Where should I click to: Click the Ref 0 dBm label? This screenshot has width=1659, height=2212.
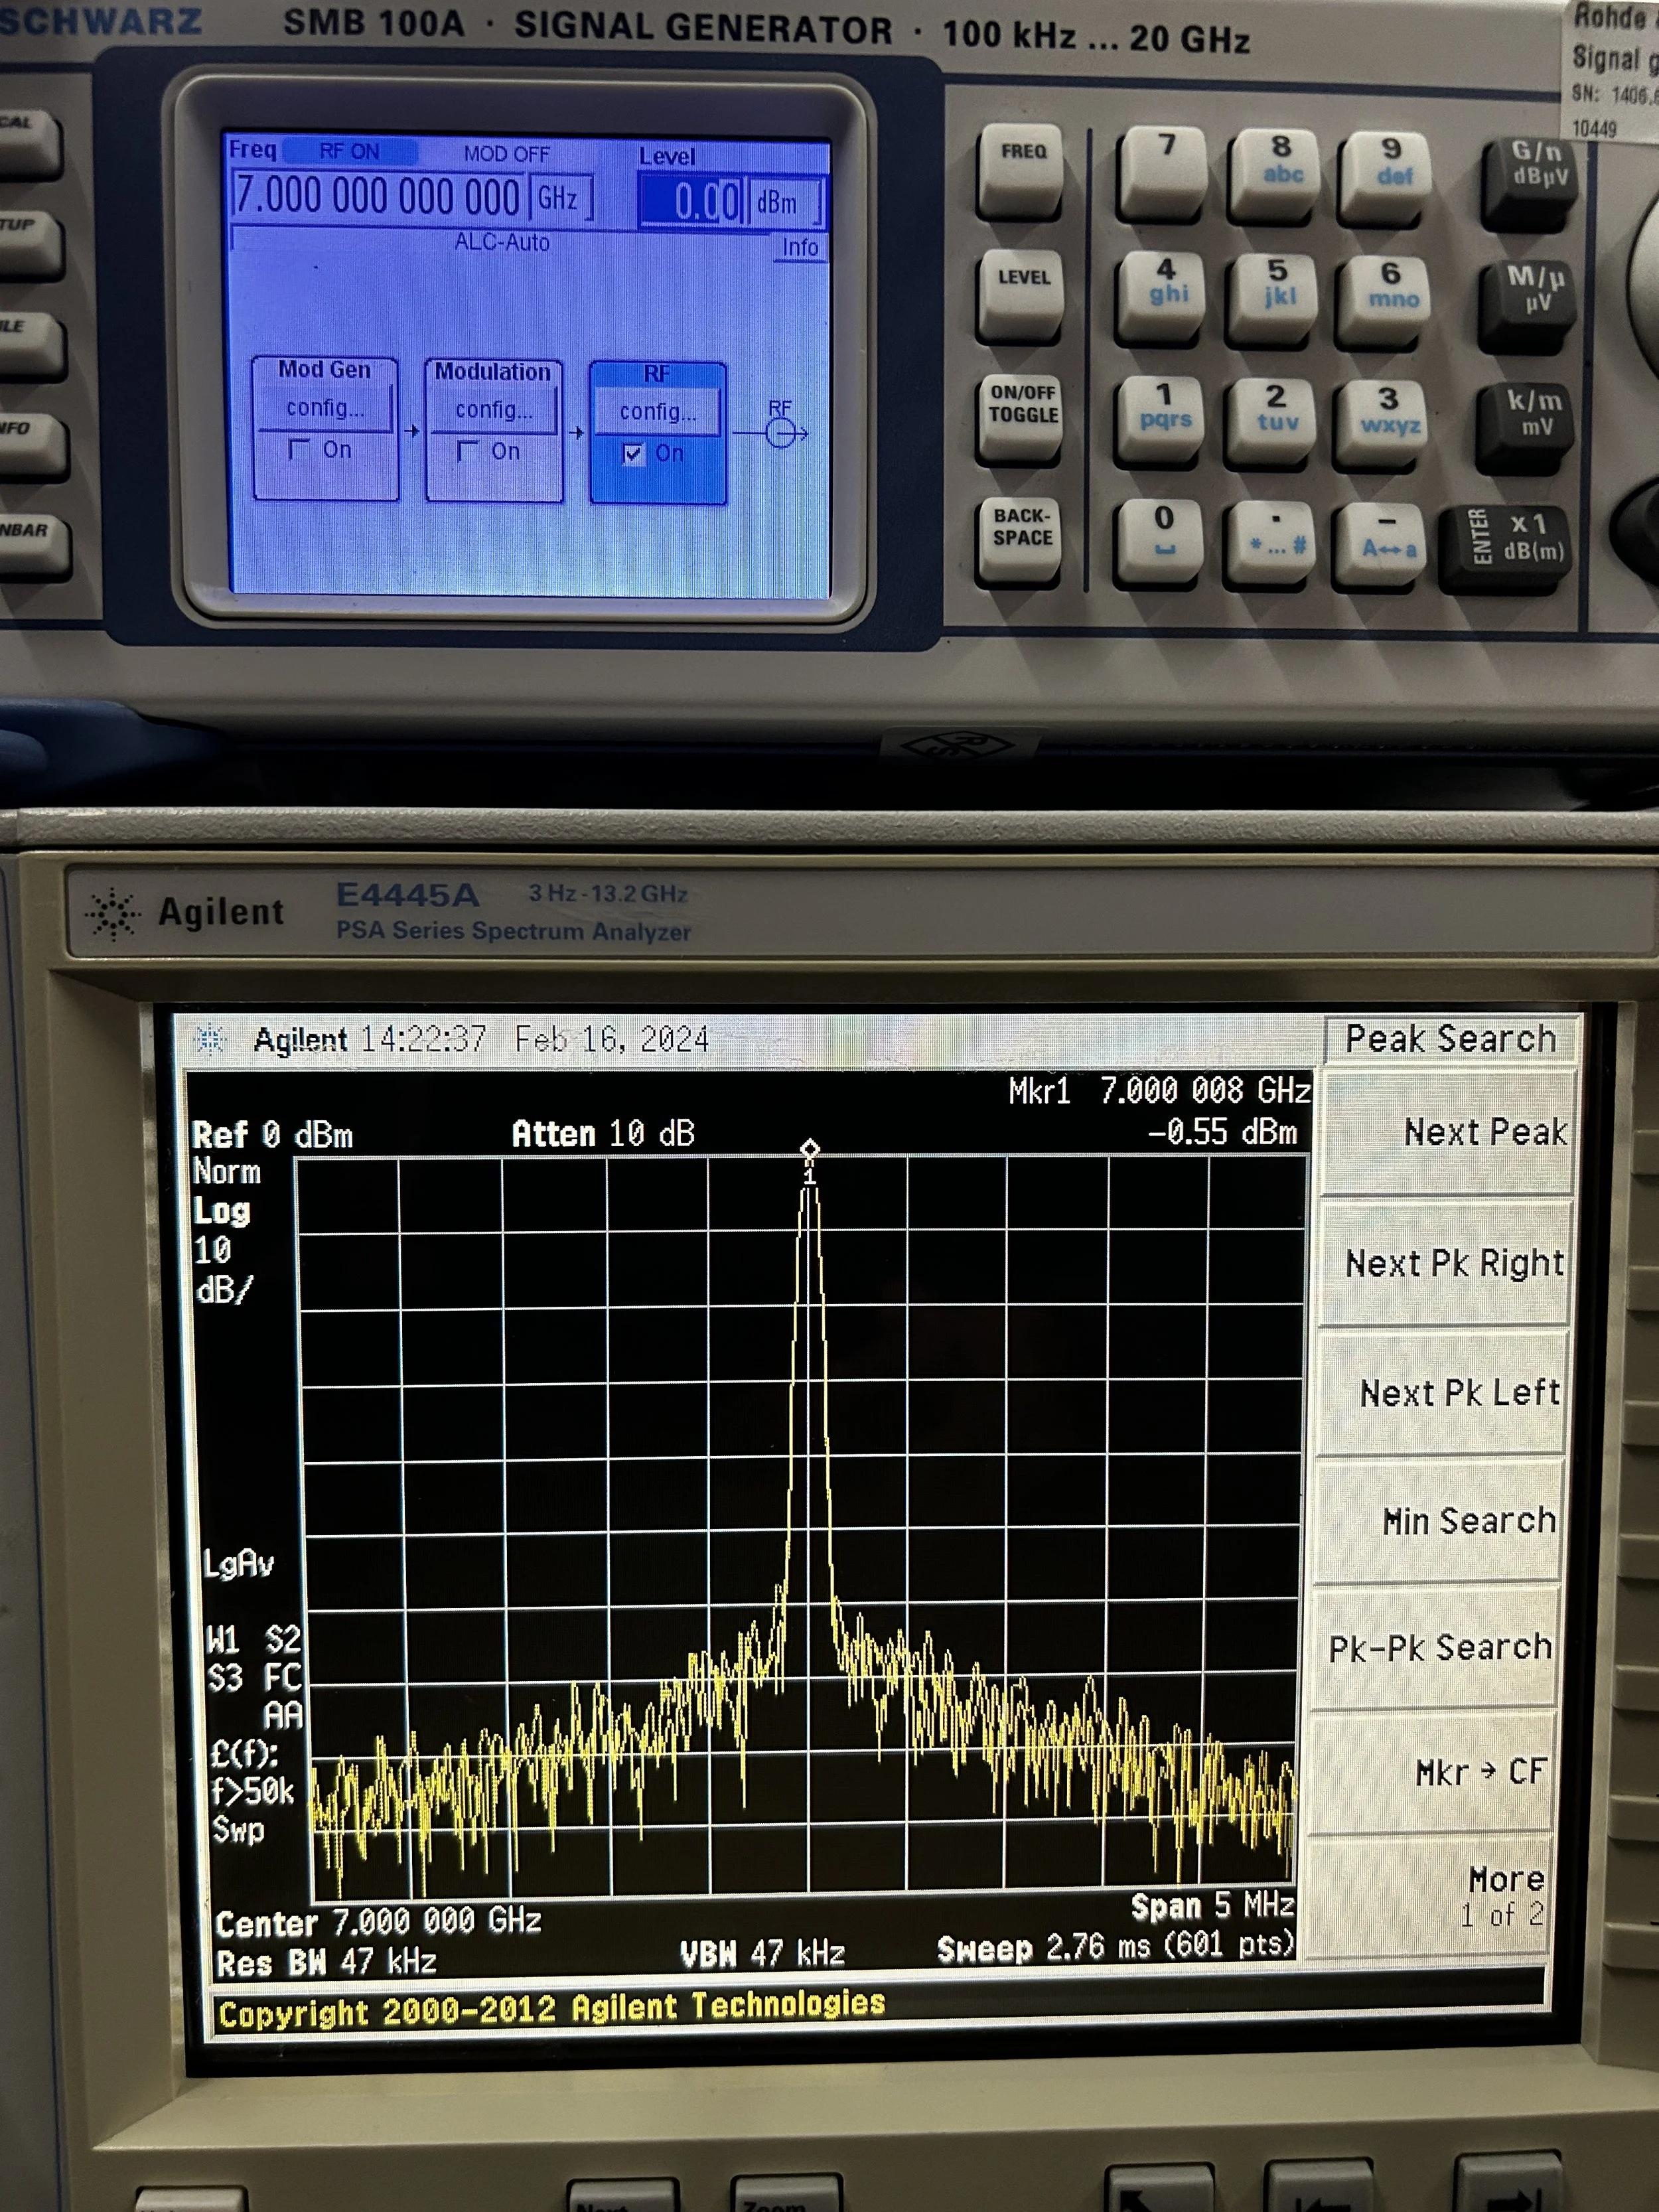click(272, 1135)
